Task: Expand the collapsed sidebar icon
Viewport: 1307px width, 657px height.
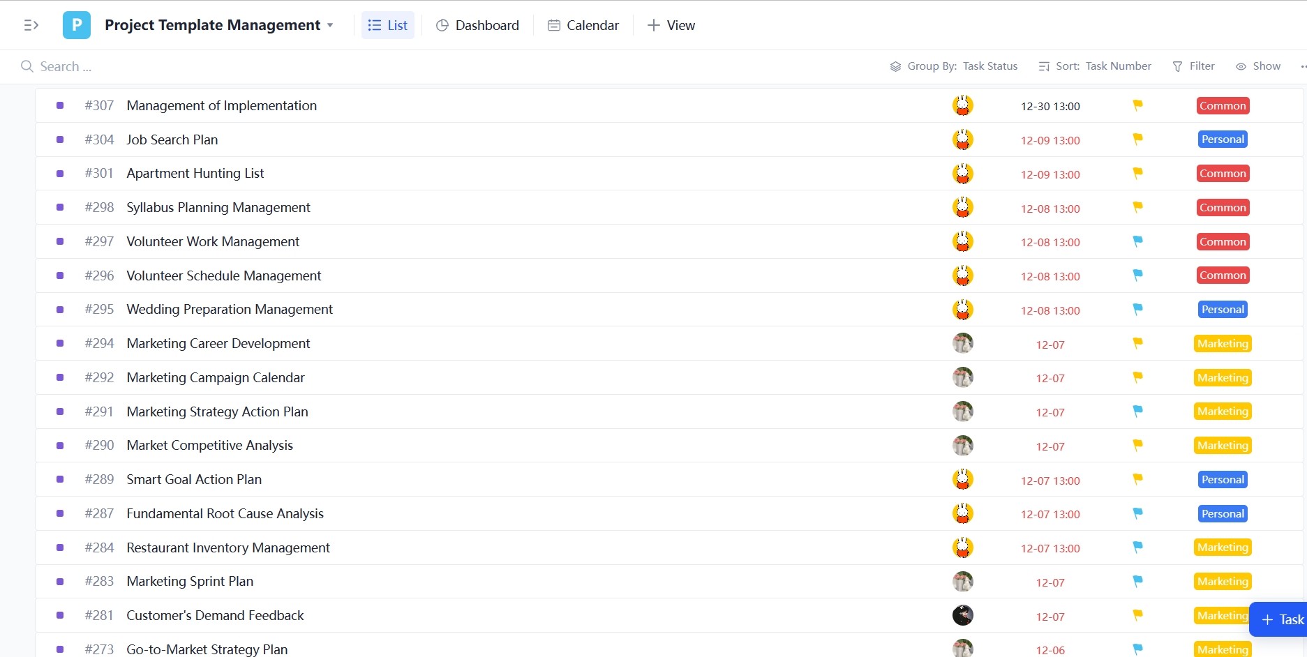Action: point(31,26)
